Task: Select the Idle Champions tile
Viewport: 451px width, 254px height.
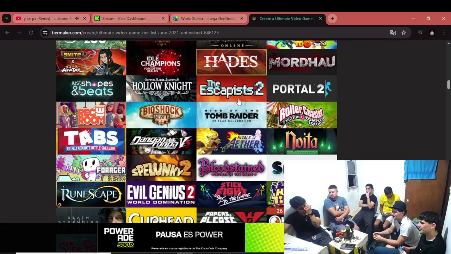Action: 161,62
